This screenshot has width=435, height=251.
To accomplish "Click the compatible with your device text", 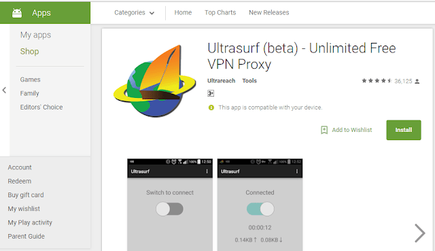I will click(271, 107).
